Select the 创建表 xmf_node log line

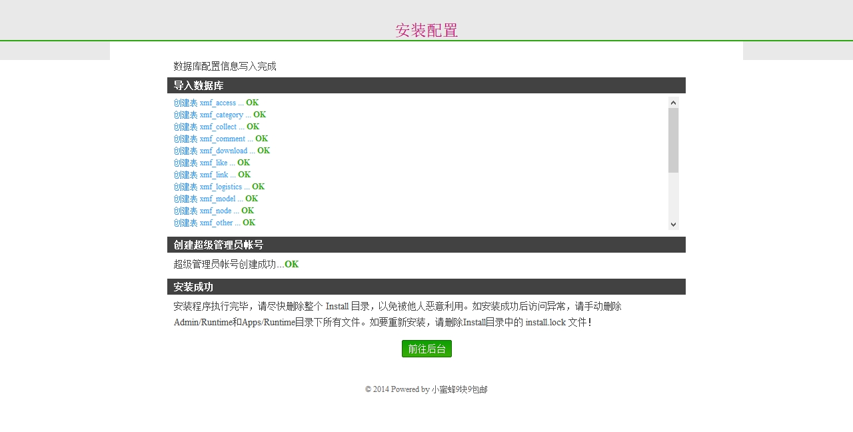click(x=214, y=211)
